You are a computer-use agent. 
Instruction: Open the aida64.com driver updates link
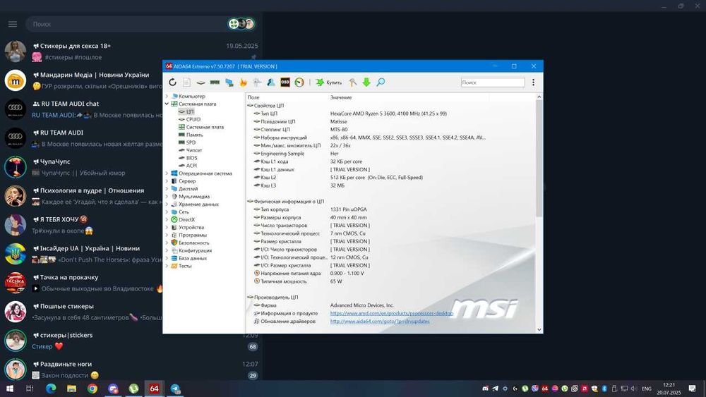click(380, 321)
